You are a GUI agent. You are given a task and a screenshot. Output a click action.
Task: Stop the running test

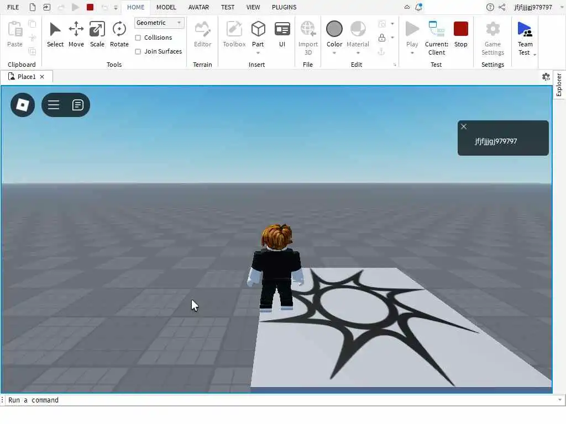tap(460, 34)
